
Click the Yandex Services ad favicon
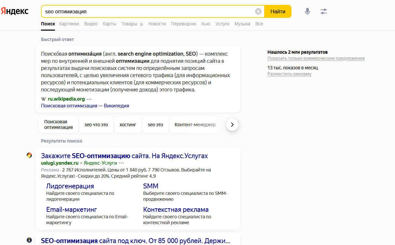[x=29, y=156]
